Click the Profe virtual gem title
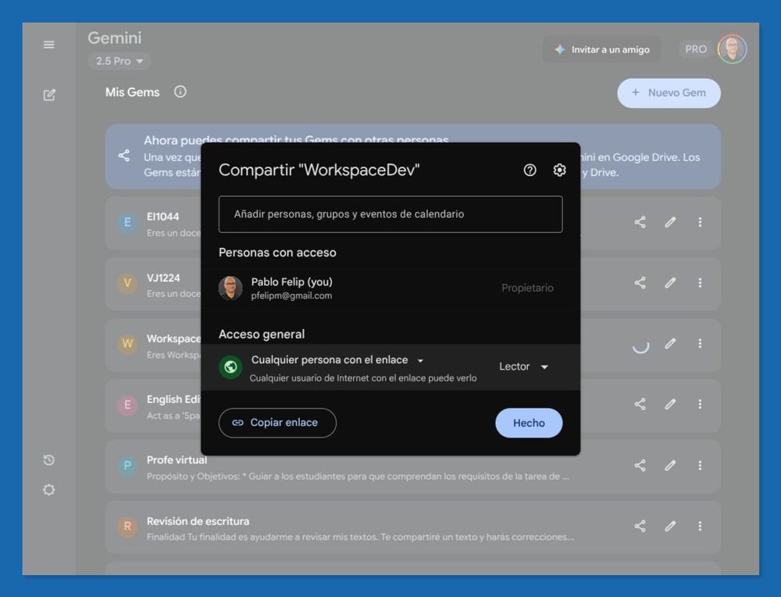Screen dimensions: 781x597 tap(177, 460)
